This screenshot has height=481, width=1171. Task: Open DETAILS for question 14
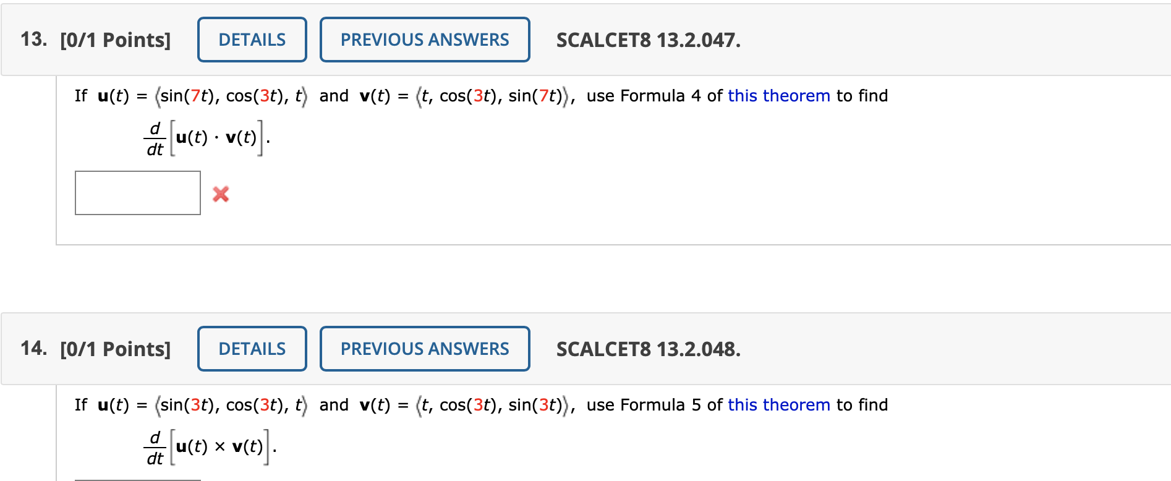click(x=251, y=349)
